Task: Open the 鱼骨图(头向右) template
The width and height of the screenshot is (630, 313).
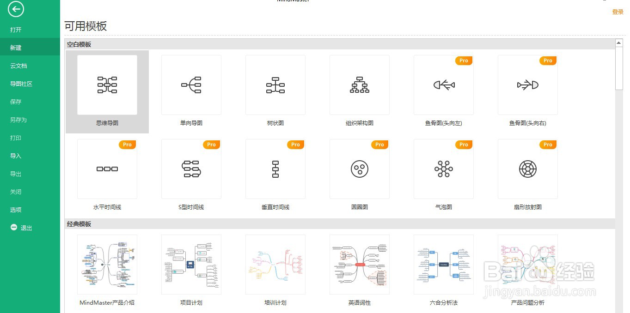Action: click(x=527, y=84)
